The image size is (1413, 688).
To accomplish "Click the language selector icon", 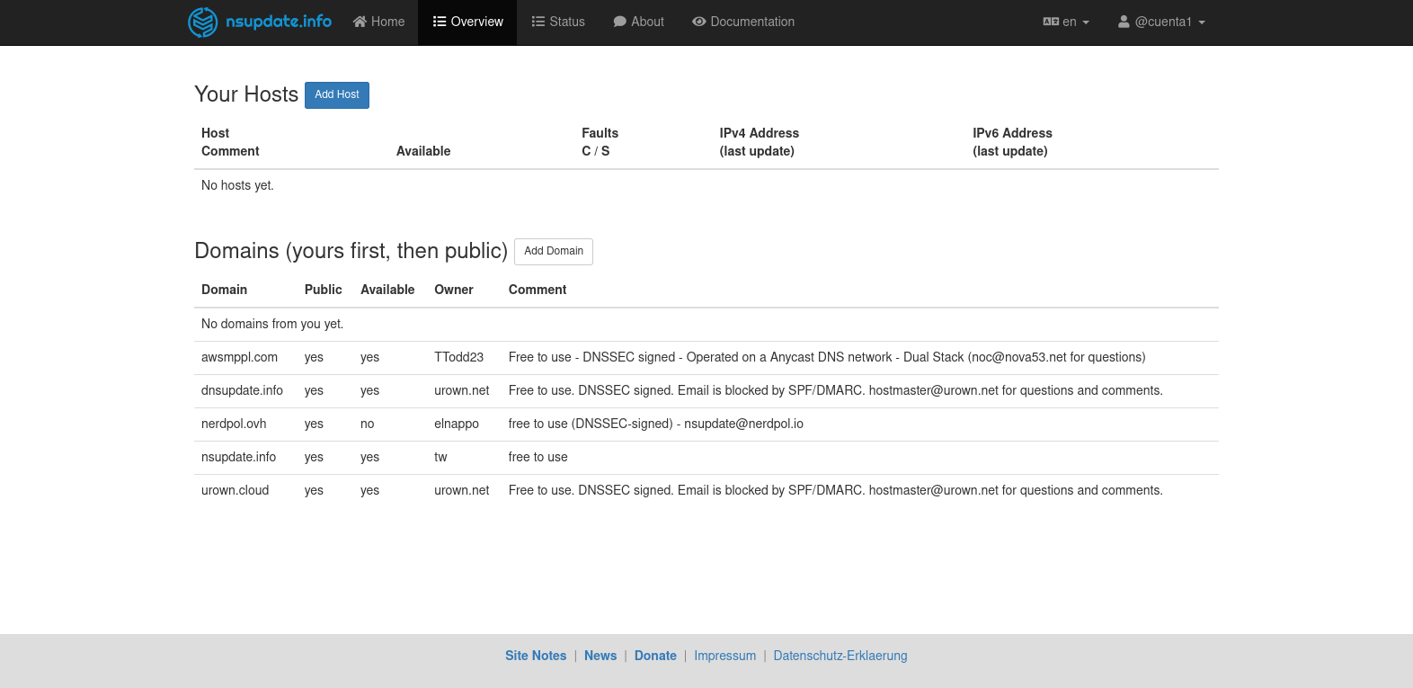I will pyautogui.click(x=1050, y=22).
